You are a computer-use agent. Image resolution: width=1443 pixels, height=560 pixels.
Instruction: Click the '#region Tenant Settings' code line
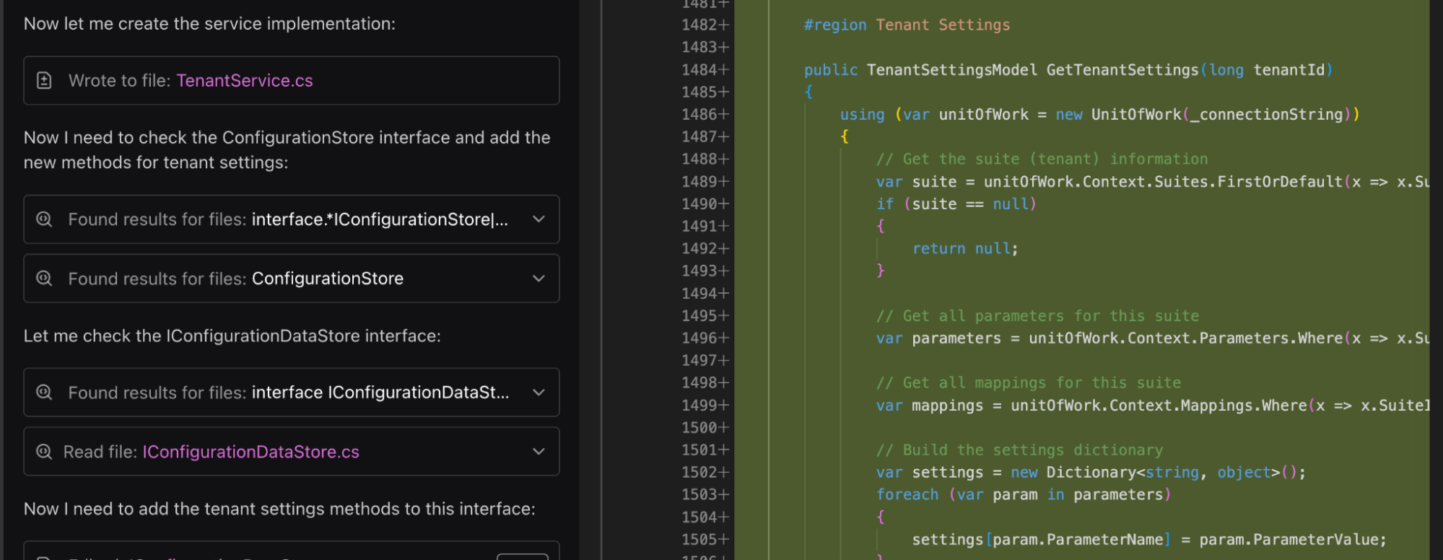point(907,25)
